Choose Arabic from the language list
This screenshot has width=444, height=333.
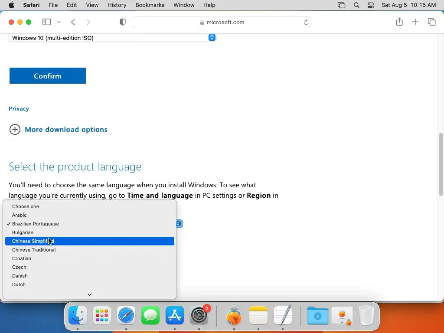[x=89, y=215]
